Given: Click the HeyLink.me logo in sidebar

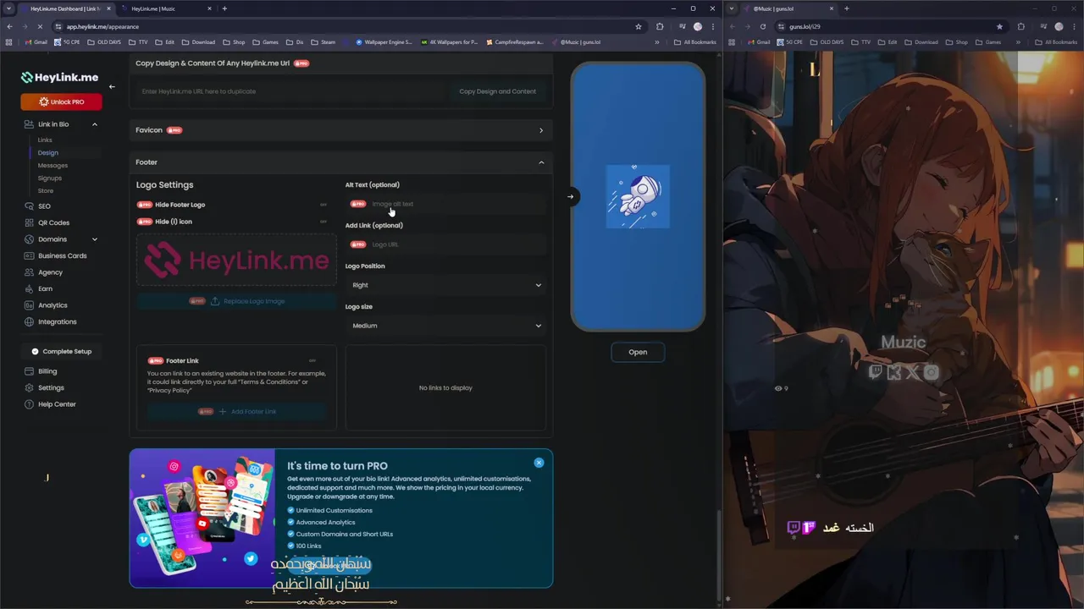Looking at the screenshot, I should tap(59, 77).
